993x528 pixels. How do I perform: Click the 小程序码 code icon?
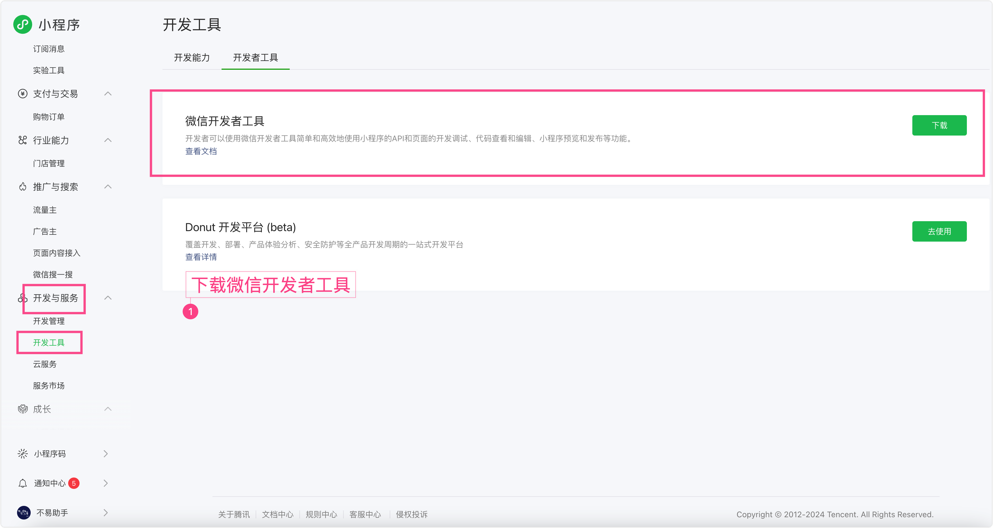click(23, 454)
